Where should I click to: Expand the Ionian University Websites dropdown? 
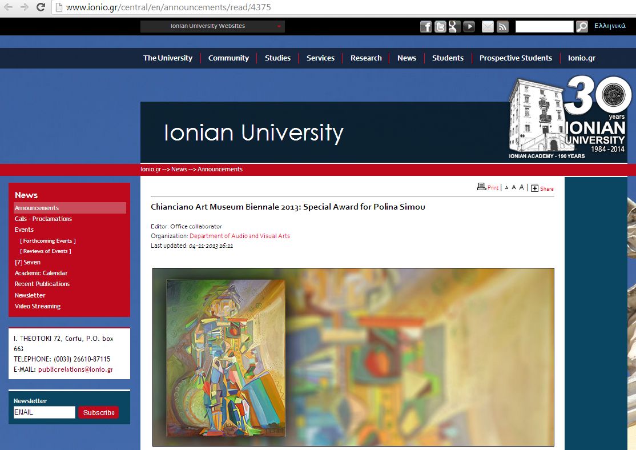212,26
